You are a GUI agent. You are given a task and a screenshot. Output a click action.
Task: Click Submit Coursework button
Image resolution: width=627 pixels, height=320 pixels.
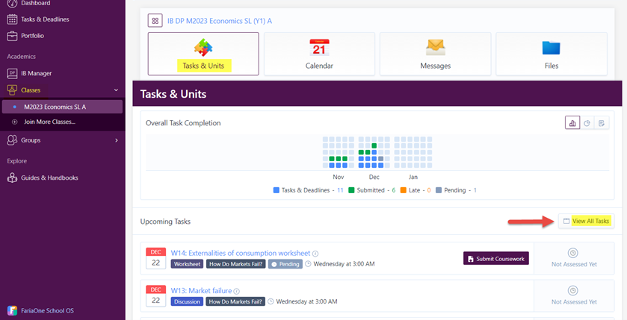pos(495,259)
